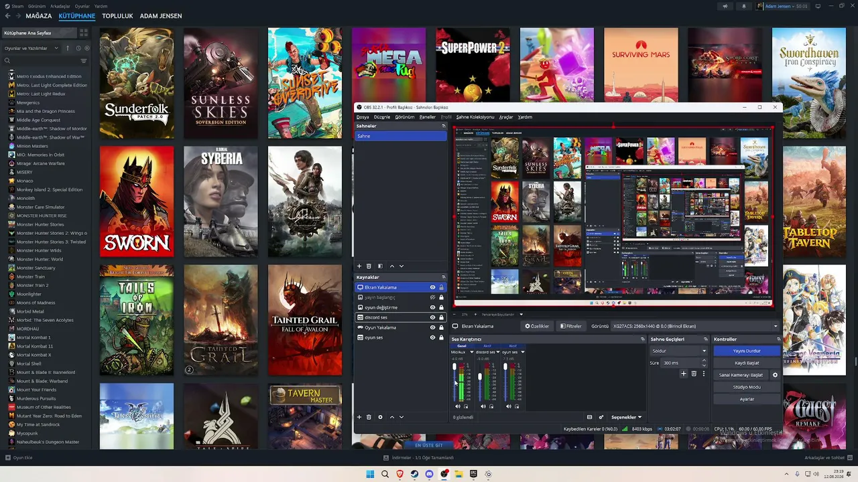
Task: Move selected source up in Kaynaklar toolbar
Action: pos(392,417)
